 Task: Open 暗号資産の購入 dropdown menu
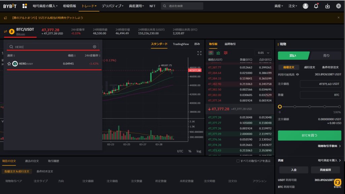[45, 6]
